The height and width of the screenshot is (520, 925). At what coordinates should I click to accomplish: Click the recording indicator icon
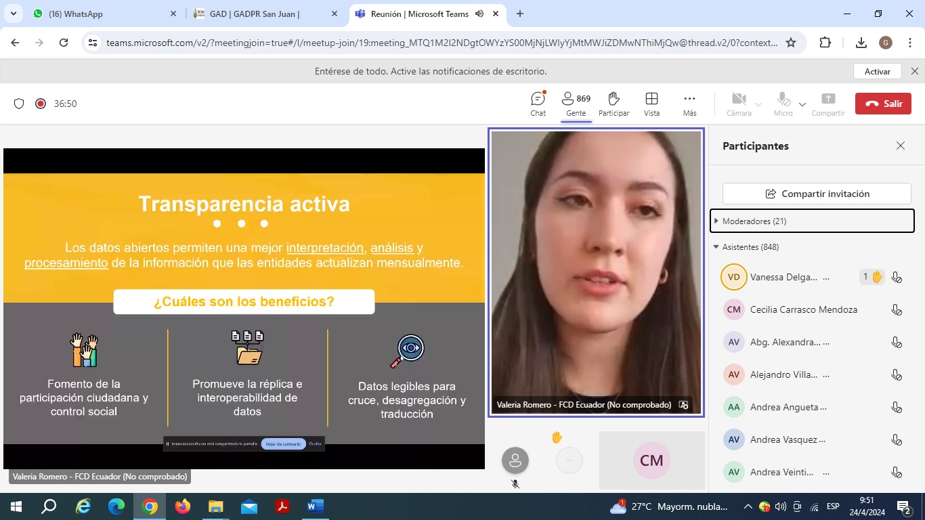(x=41, y=104)
